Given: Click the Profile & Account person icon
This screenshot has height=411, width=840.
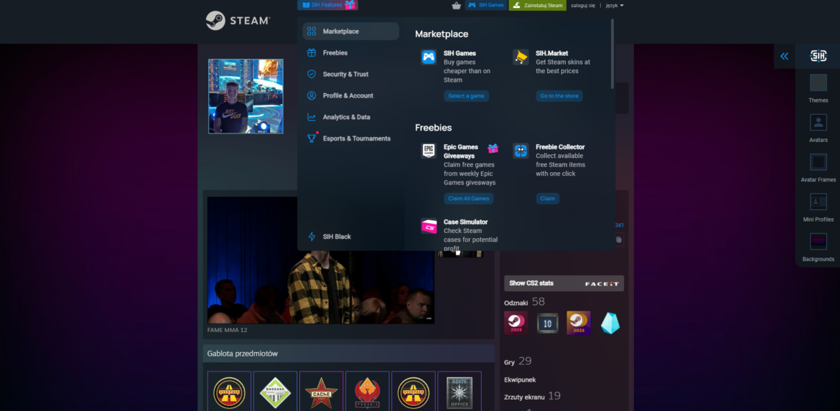Looking at the screenshot, I should coord(312,95).
